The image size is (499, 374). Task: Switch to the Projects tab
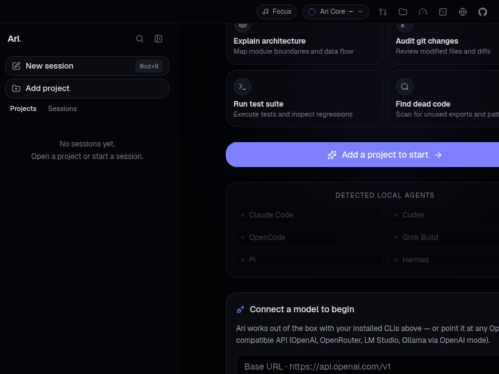click(23, 108)
